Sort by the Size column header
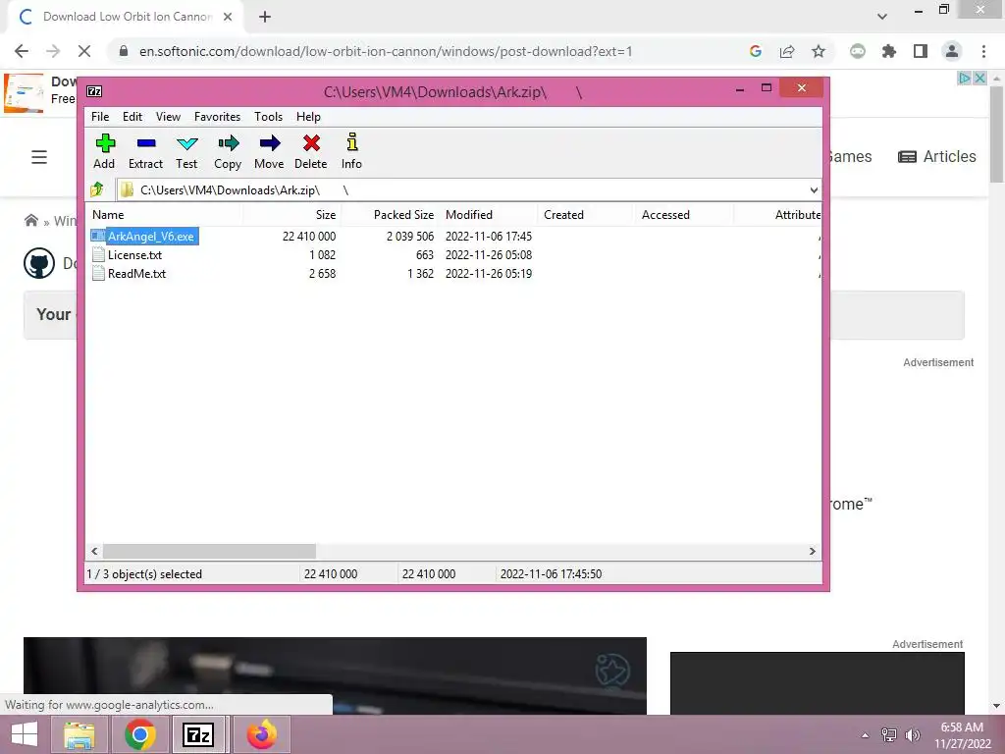 tap(292, 215)
